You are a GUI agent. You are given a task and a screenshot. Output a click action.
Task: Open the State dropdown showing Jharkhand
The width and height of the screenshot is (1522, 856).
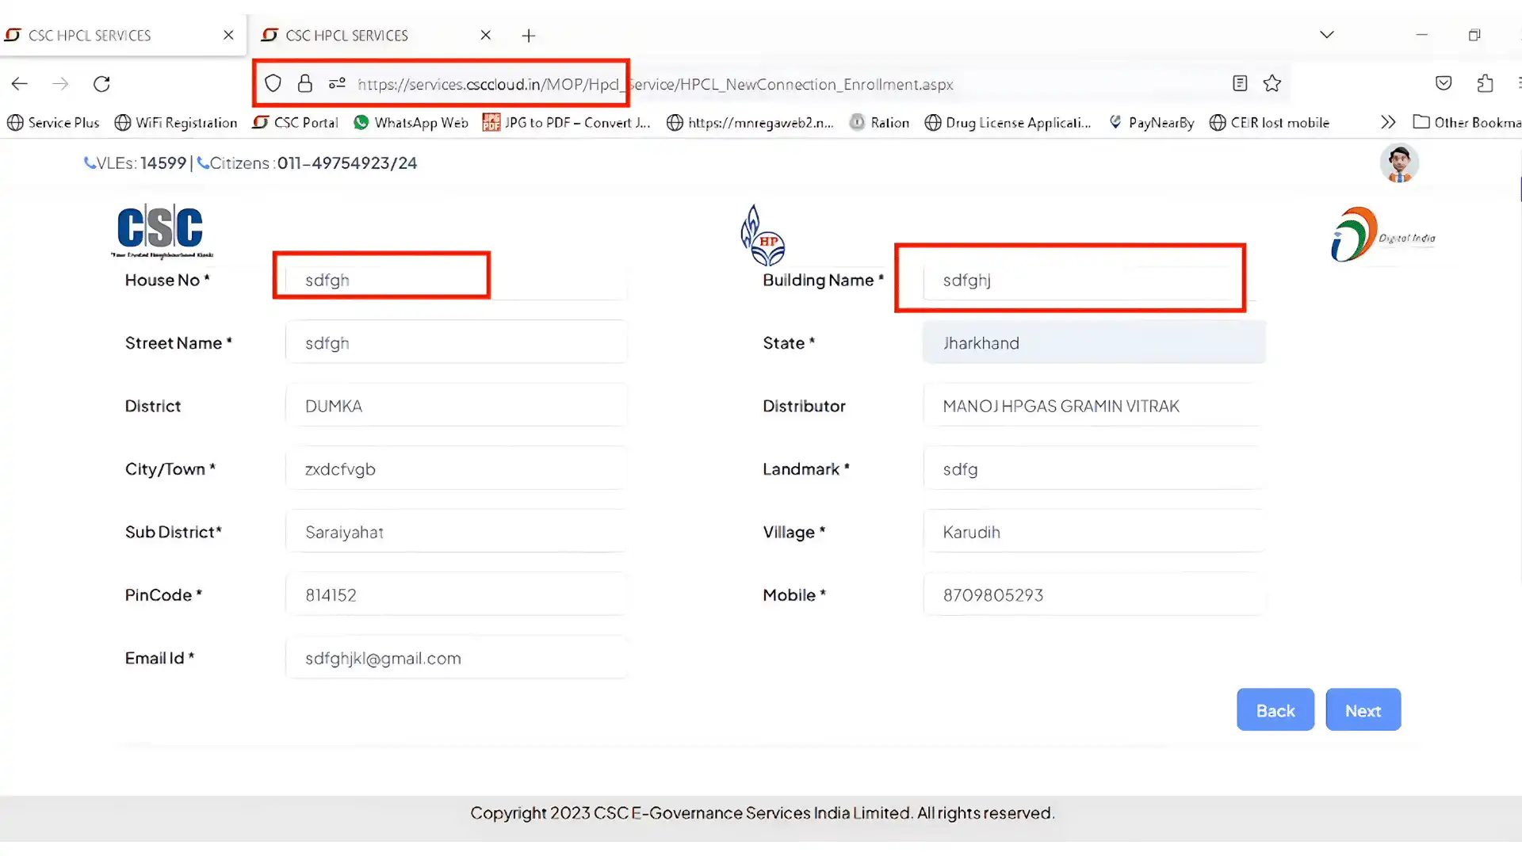click(1094, 343)
